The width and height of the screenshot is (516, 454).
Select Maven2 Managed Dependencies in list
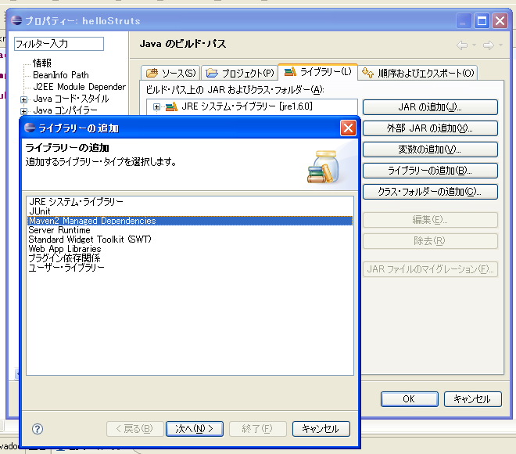tap(91, 221)
